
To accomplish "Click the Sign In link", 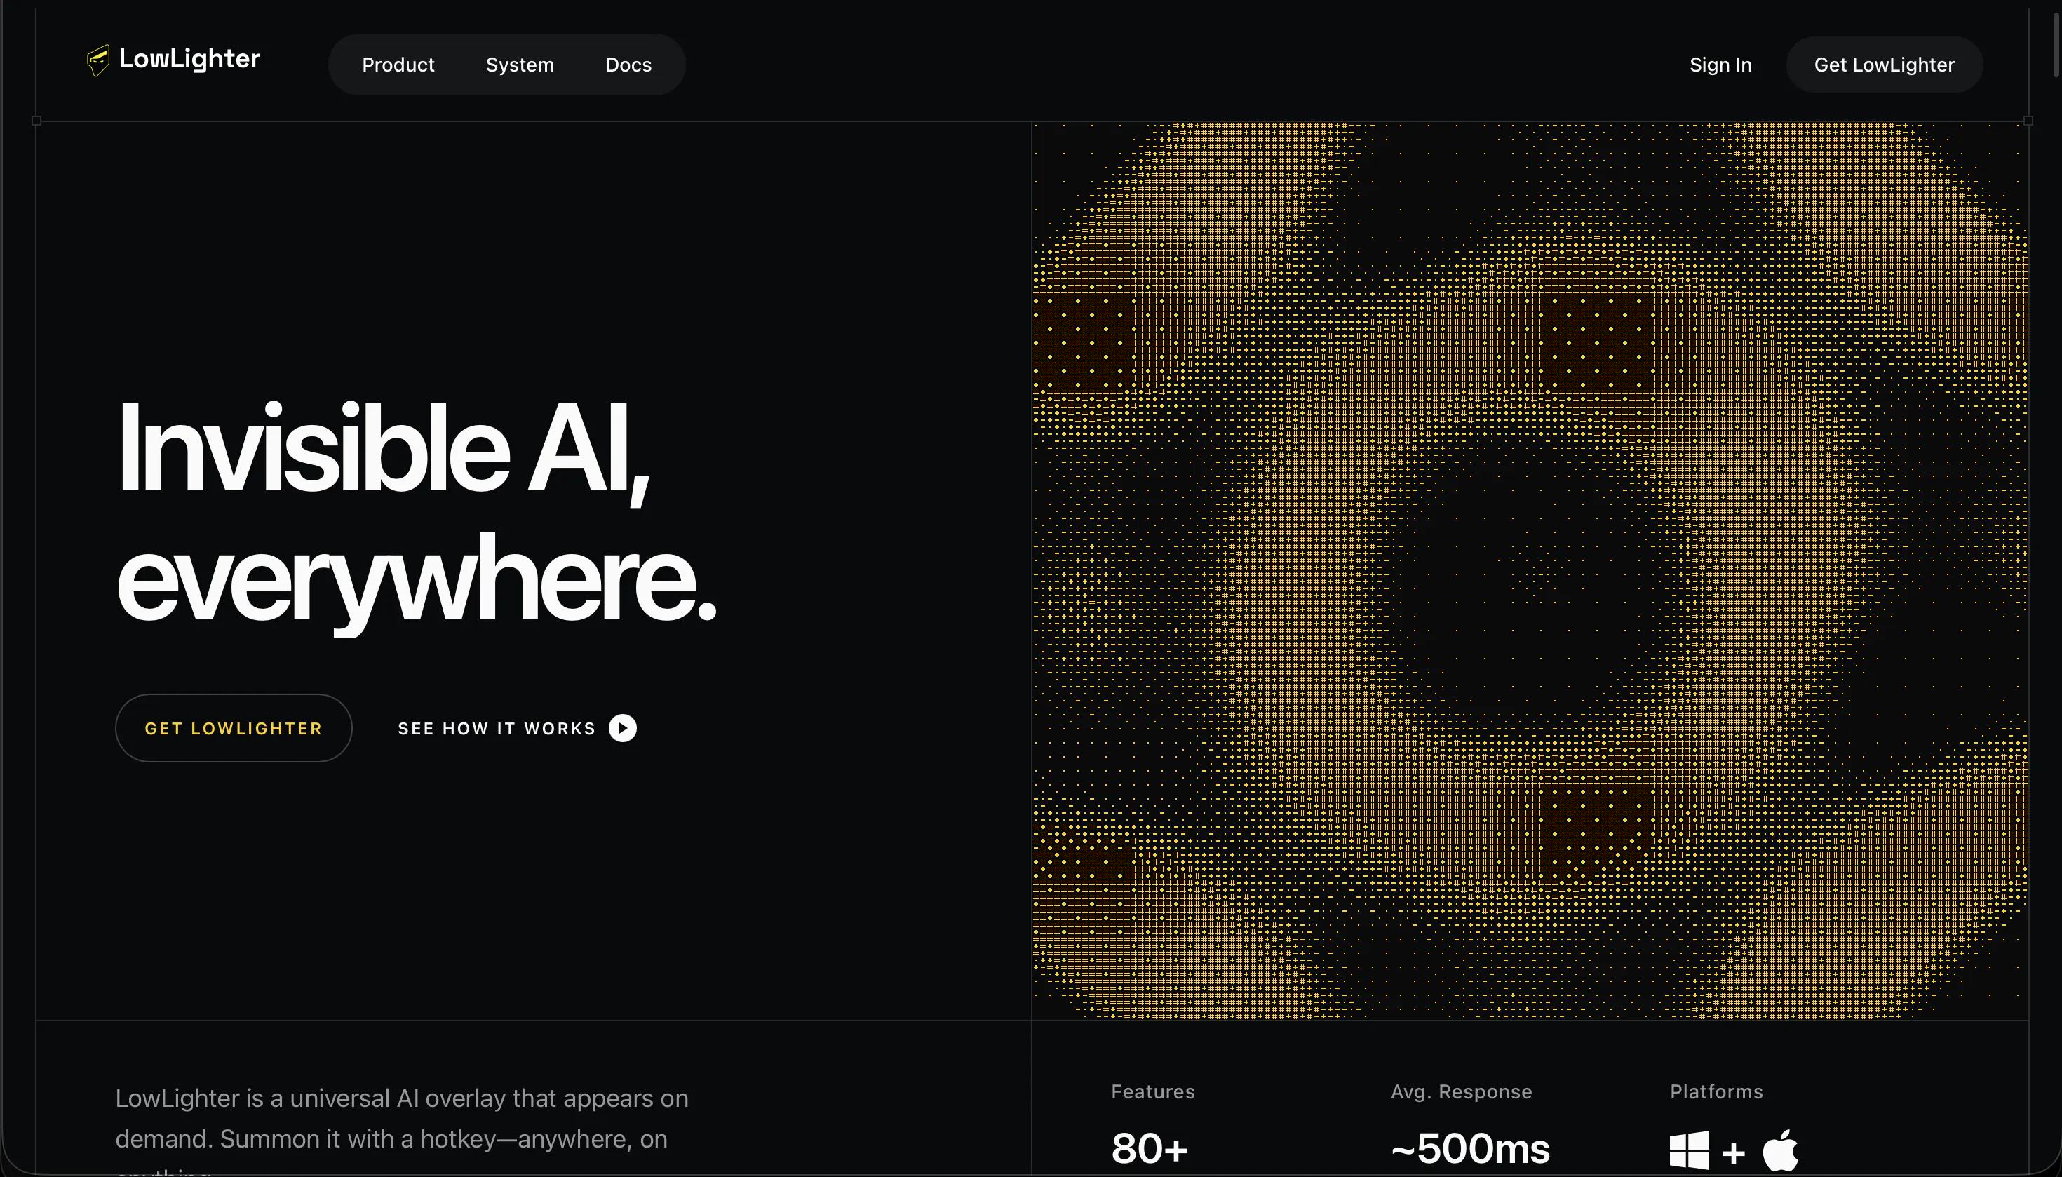I will (1720, 65).
